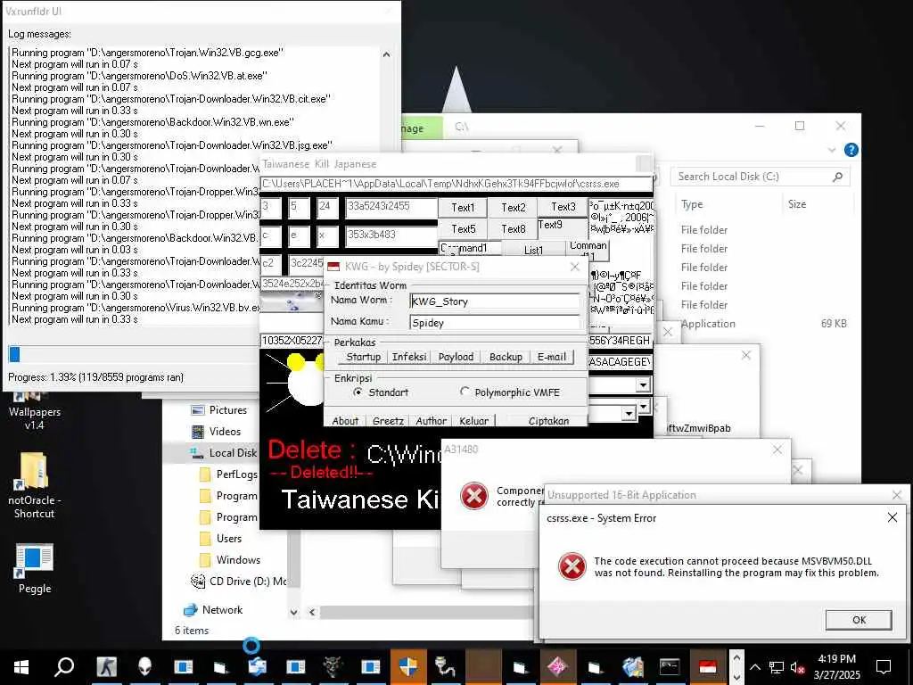Open taskbar search magnifier
Viewport: 913px width, 685px height.
tap(64, 666)
